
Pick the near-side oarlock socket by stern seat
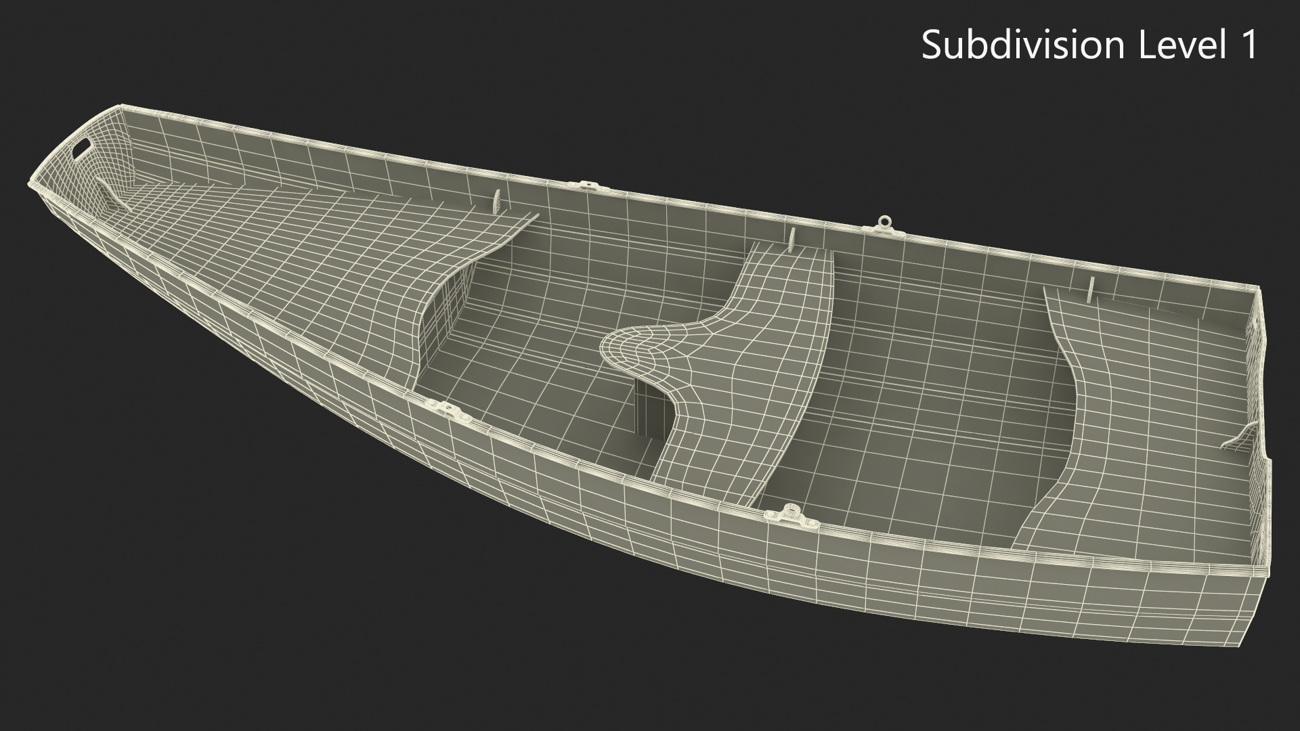(791, 514)
